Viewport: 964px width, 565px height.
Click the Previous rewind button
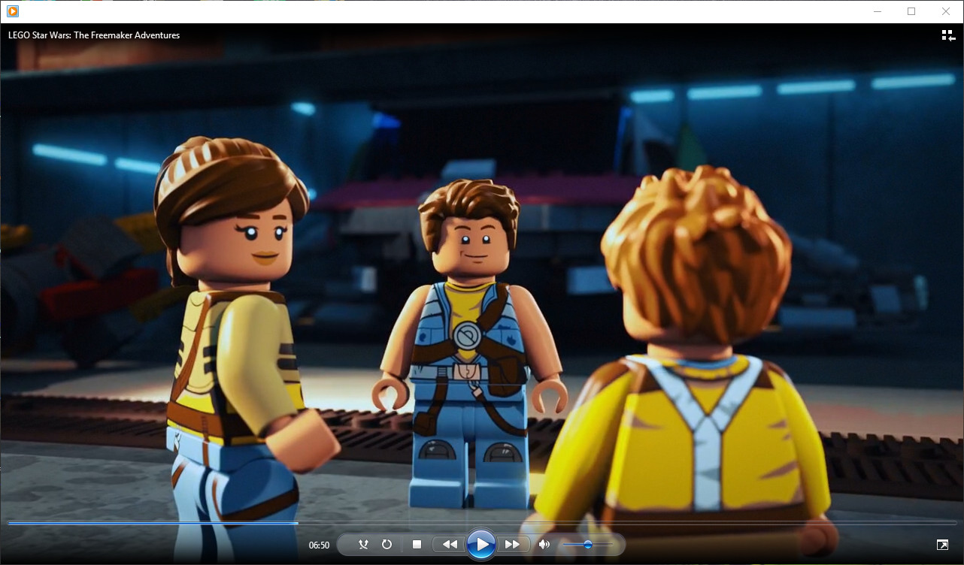(450, 545)
